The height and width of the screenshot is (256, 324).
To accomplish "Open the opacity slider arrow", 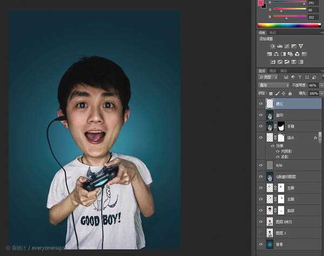I will click(321, 85).
